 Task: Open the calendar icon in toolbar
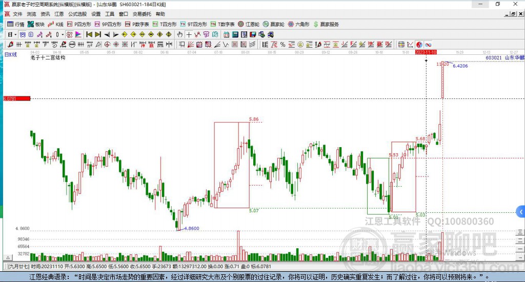click(x=226, y=34)
